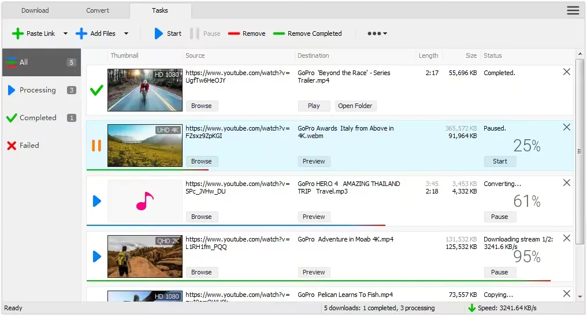Viewport: 587px width, 316px height.
Task: Resume the paused Italy download with Start button
Action: (x=500, y=161)
